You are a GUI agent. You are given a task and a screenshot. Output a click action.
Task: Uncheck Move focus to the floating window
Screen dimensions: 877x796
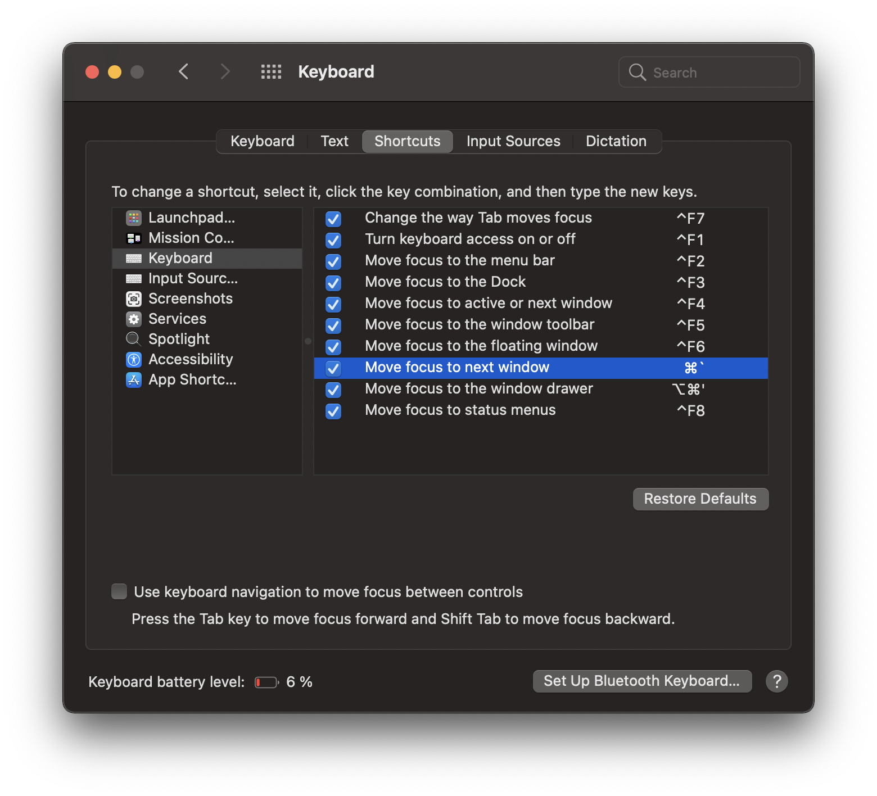[x=333, y=347]
